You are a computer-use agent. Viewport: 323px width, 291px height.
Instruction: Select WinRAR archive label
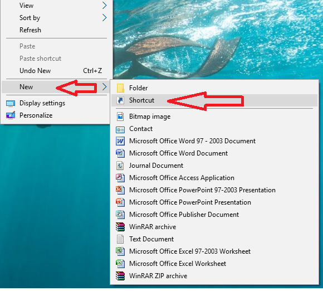pos(153,227)
